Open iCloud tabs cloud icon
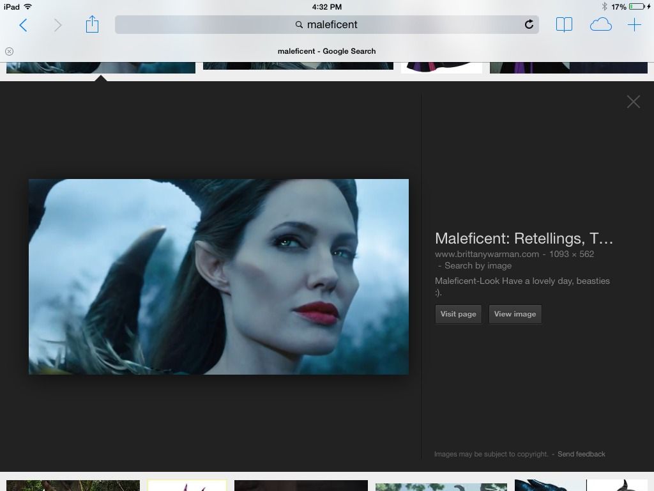 600,25
